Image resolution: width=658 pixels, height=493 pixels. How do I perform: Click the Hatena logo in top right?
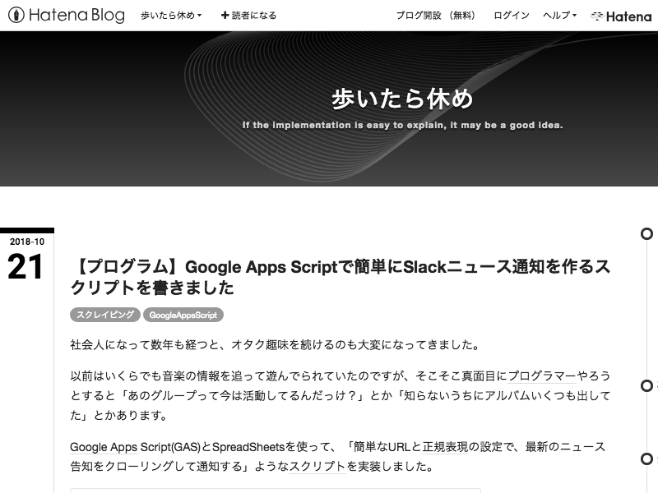[621, 16]
